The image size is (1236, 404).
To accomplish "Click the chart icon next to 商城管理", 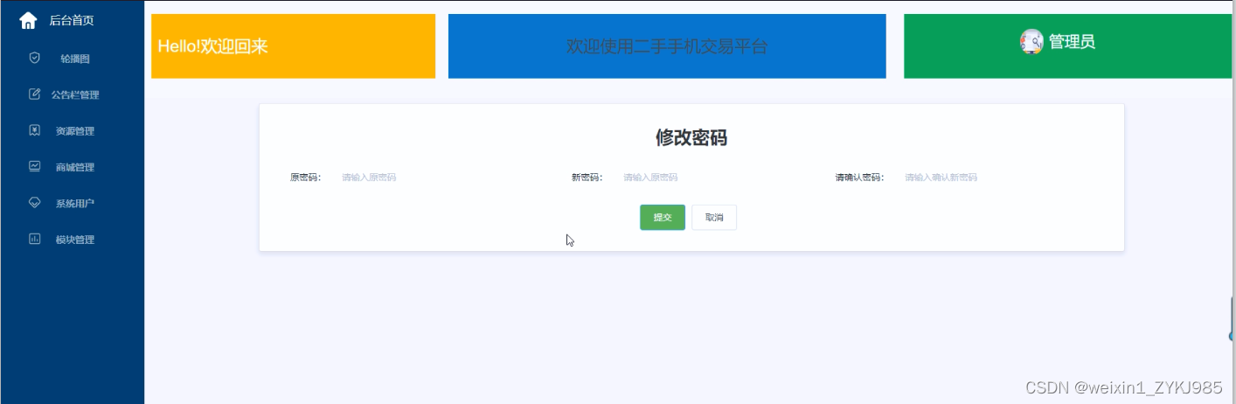I will [x=35, y=166].
